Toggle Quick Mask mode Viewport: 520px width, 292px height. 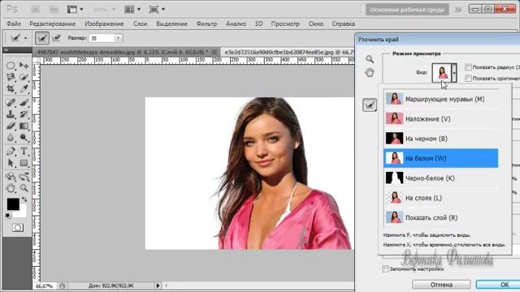pyautogui.click(x=18, y=228)
